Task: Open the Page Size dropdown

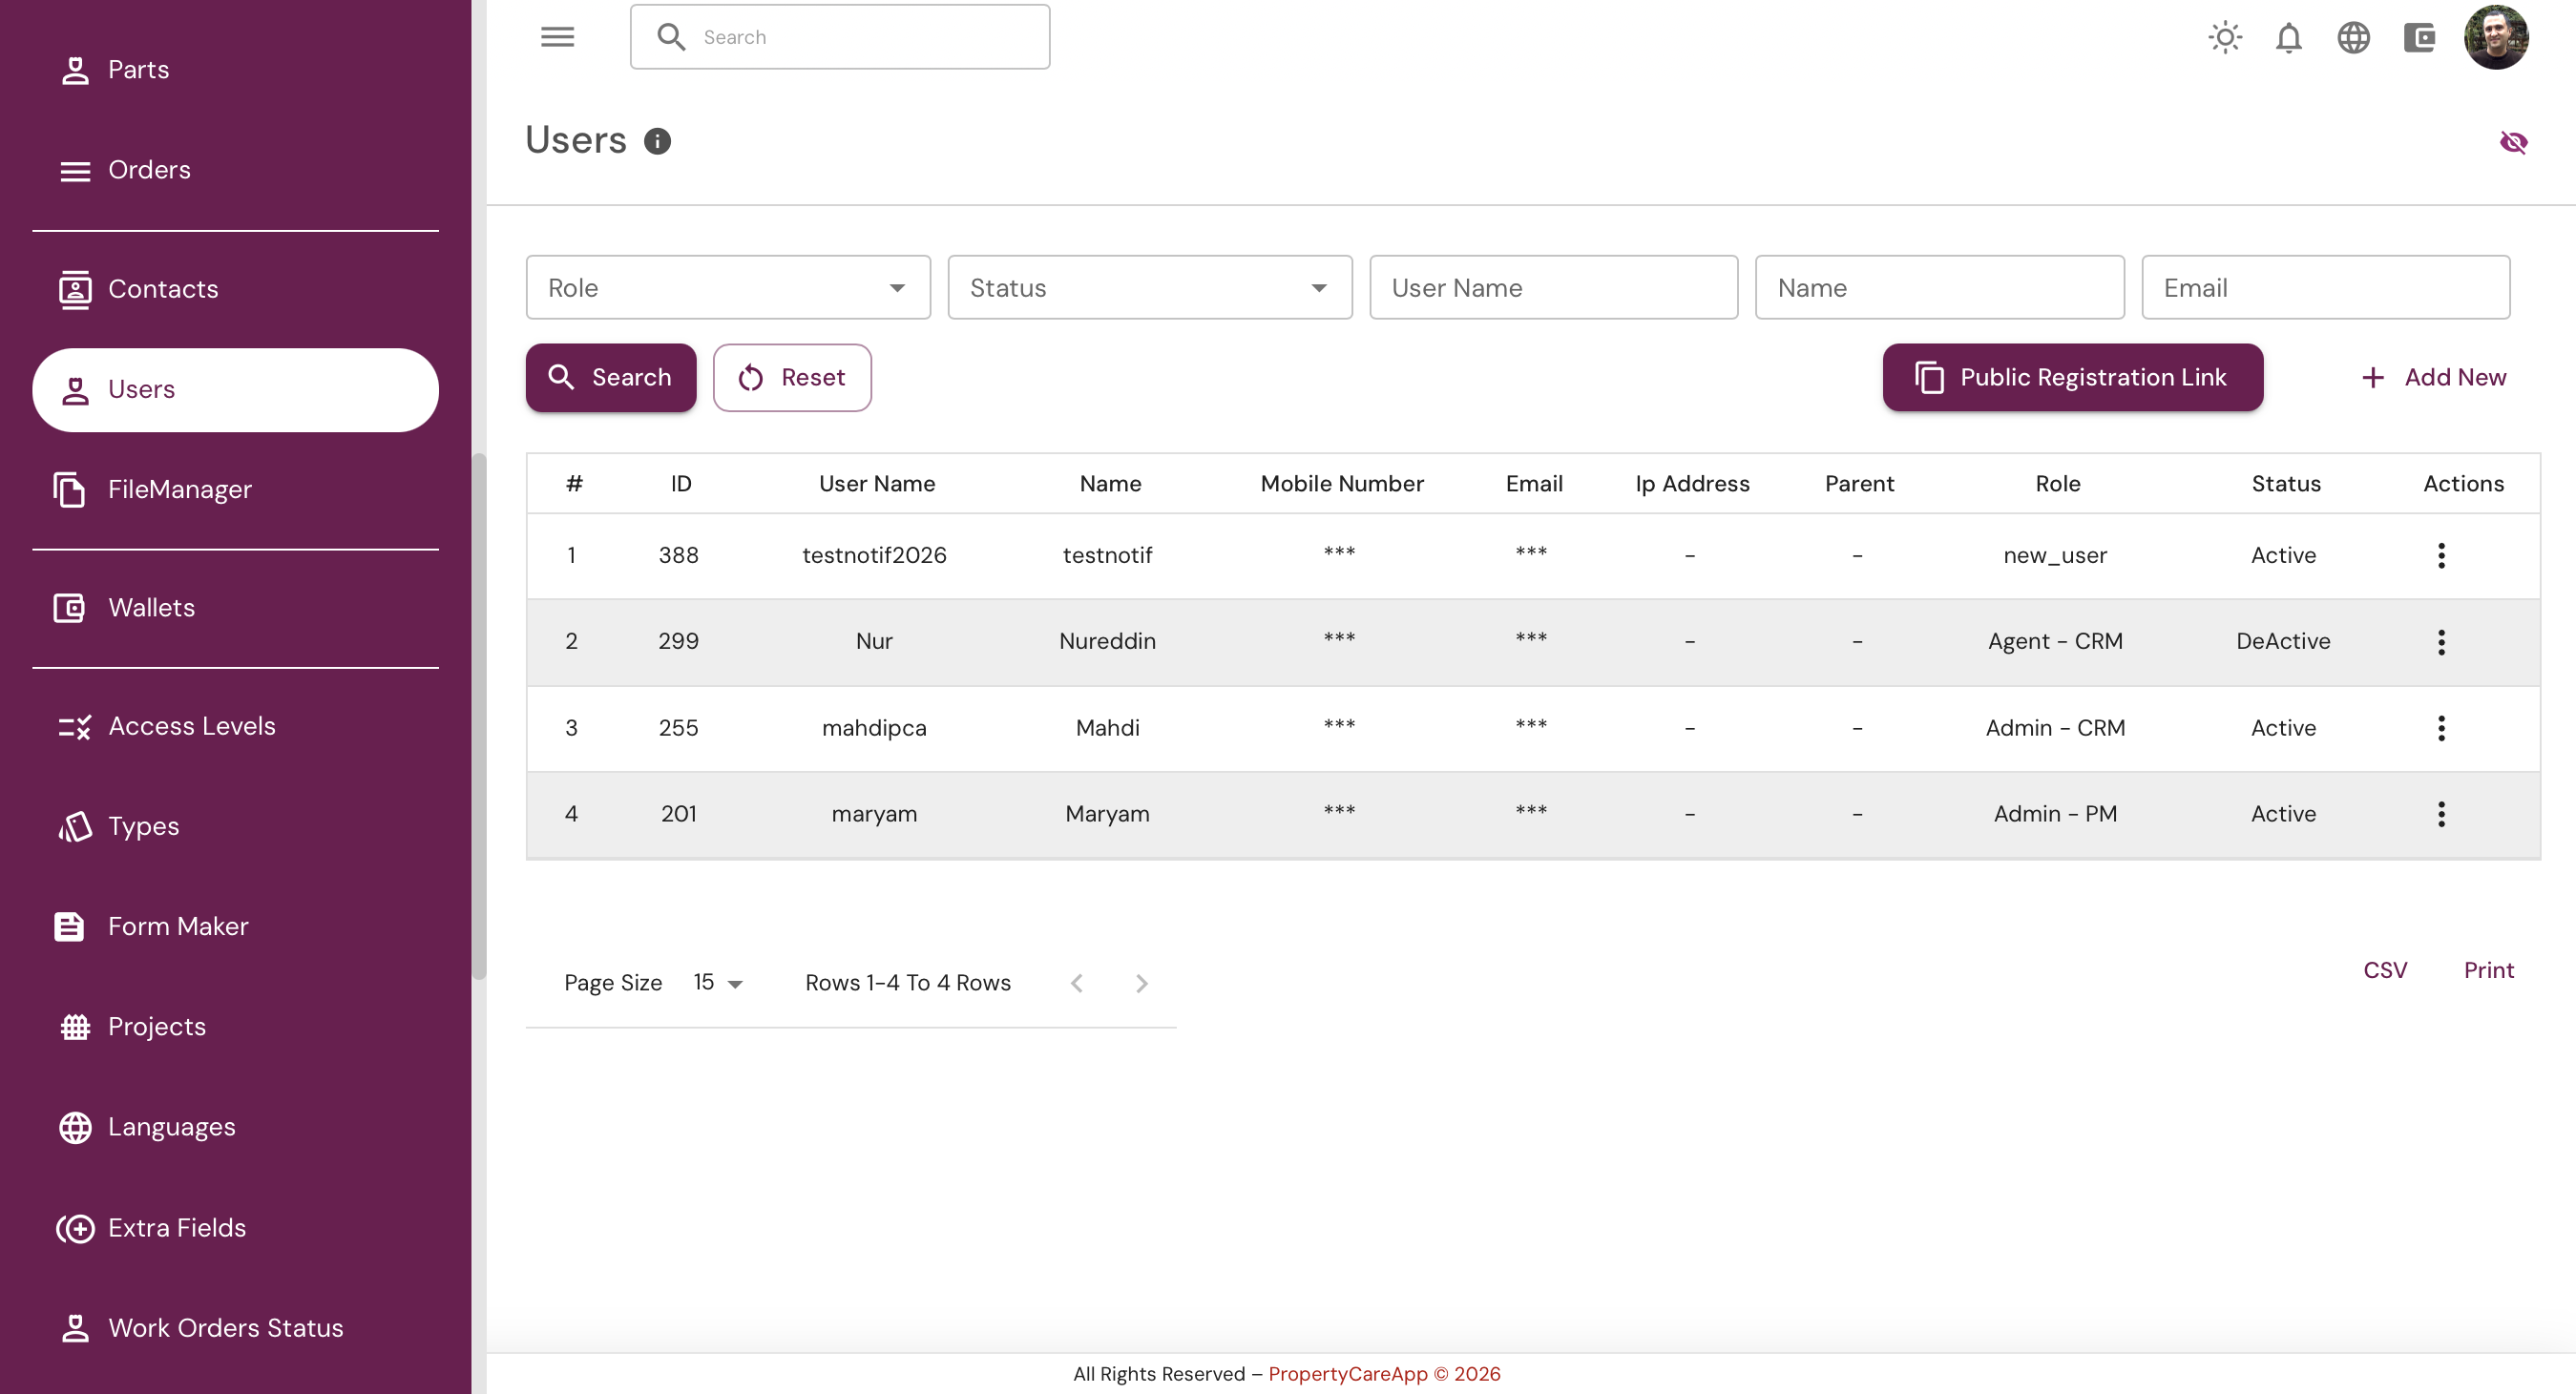Action: pos(719,983)
